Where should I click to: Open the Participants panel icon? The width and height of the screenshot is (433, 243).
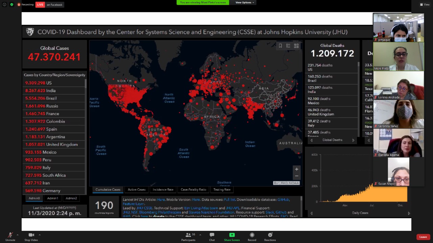tap(188, 235)
